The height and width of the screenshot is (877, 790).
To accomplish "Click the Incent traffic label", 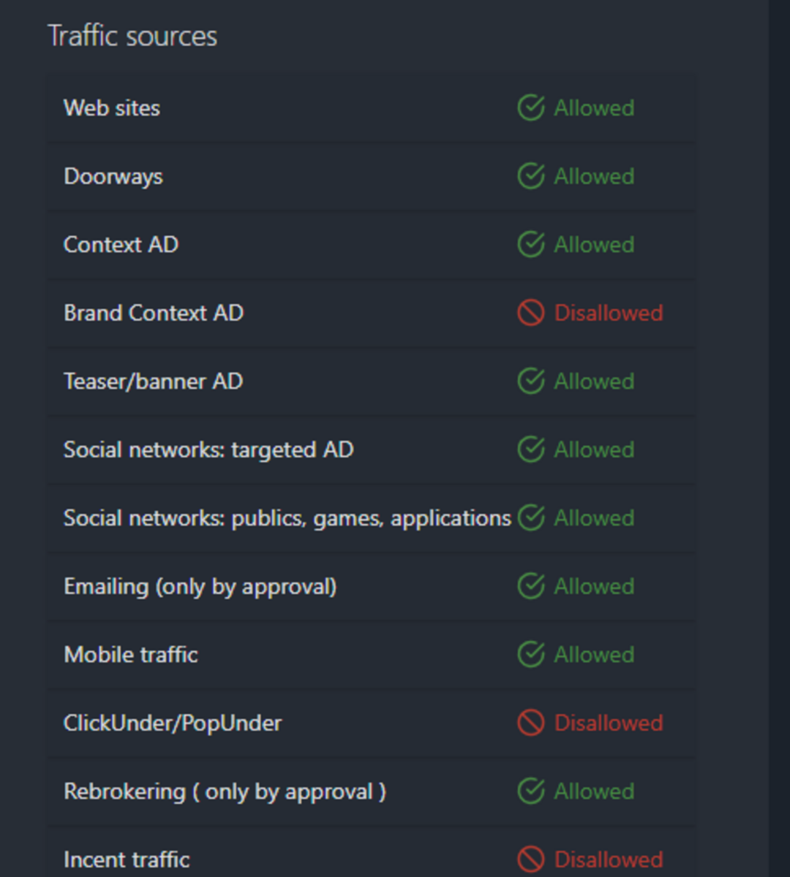I will (x=127, y=859).
